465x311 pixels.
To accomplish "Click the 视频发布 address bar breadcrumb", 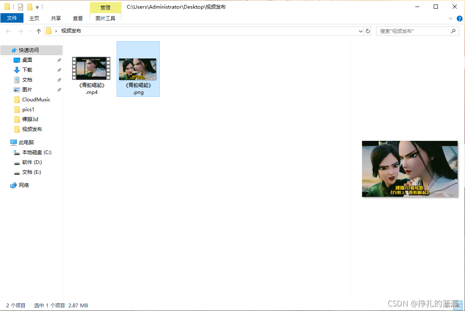I will point(71,31).
